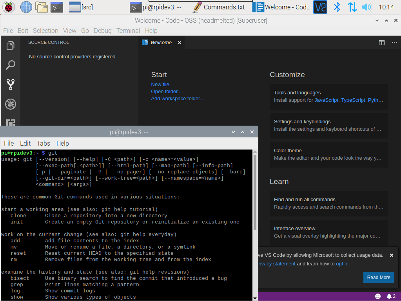Open the Terminal menu in Code
The height and width of the screenshot is (301, 401).
[x=128, y=31]
